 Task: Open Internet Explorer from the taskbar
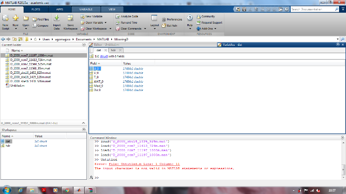point(21,190)
